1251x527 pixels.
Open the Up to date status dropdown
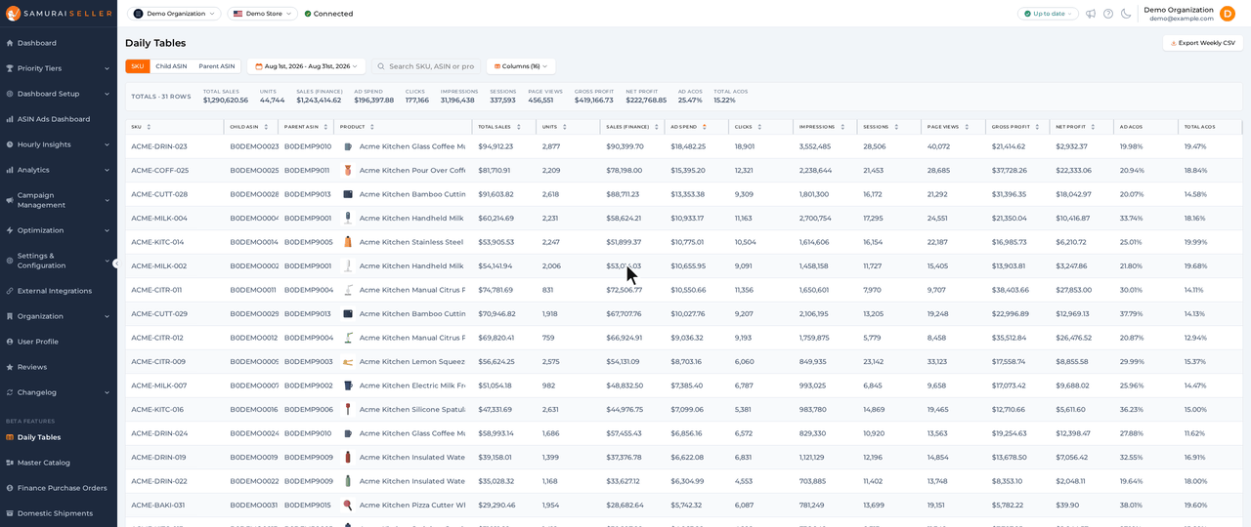[1048, 14]
